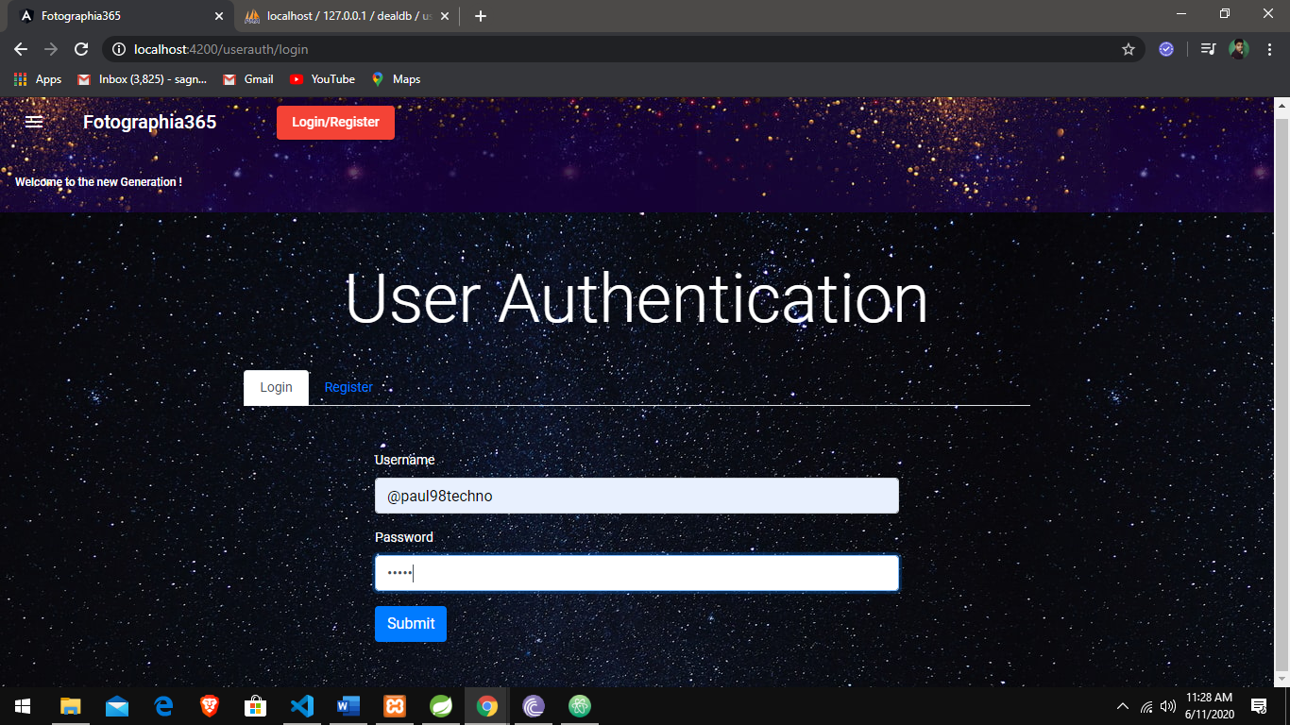Select the Login tab
Image resolution: width=1290 pixels, height=725 pixels.
point(276,387)
